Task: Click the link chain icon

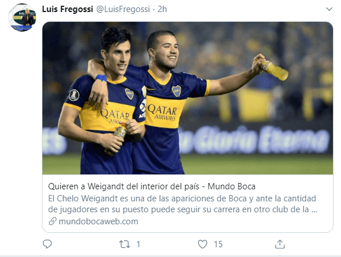Action: [53, 221]
